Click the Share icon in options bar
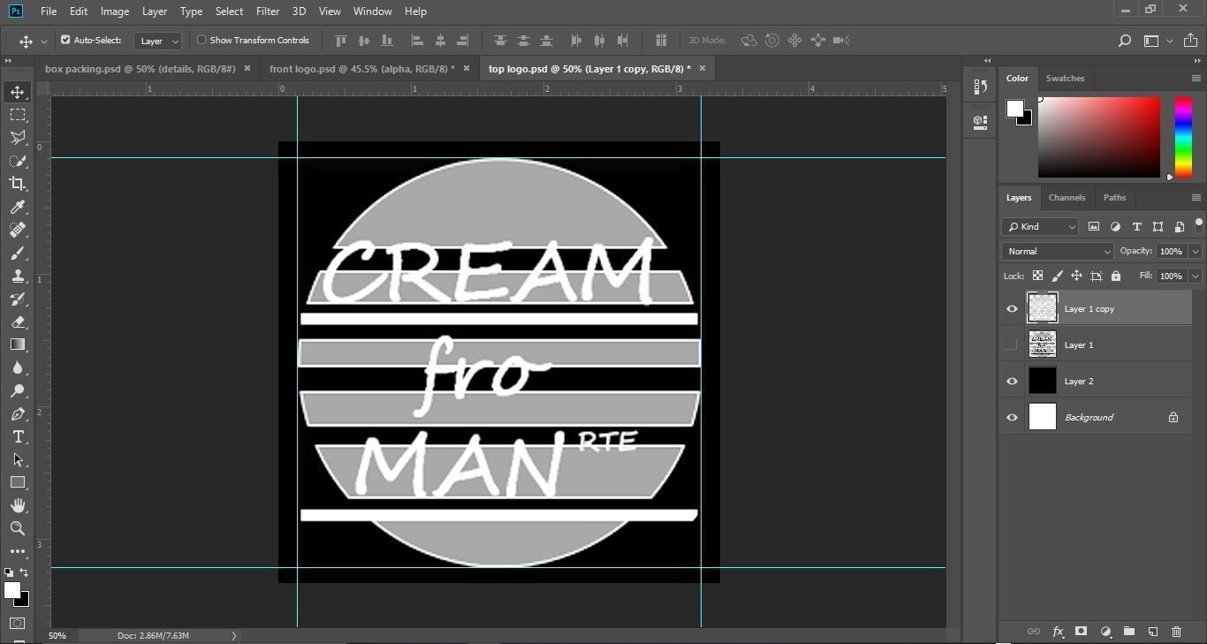Screen dimensions: 1207x644 [x=1190, y=40]
